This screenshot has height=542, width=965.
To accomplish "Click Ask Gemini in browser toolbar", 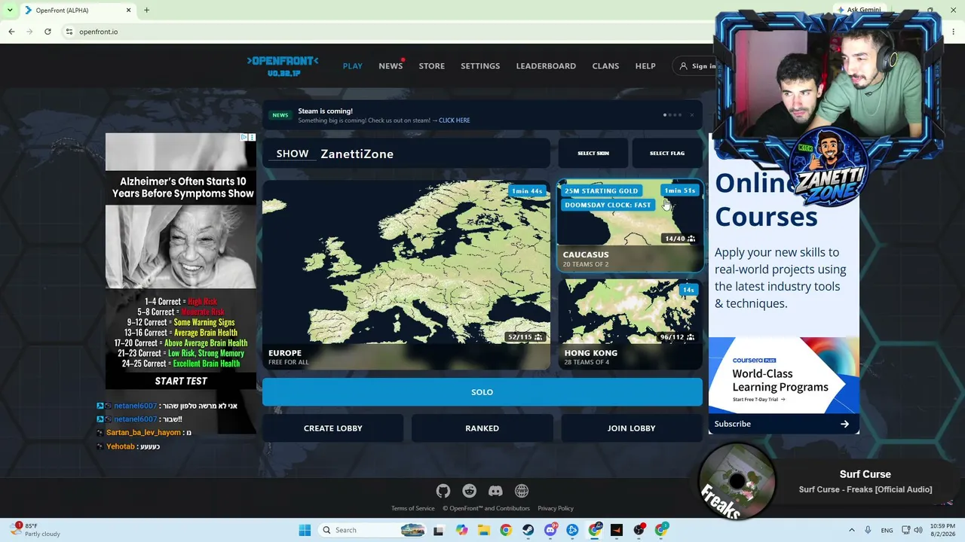I will (x=859, y=11).
